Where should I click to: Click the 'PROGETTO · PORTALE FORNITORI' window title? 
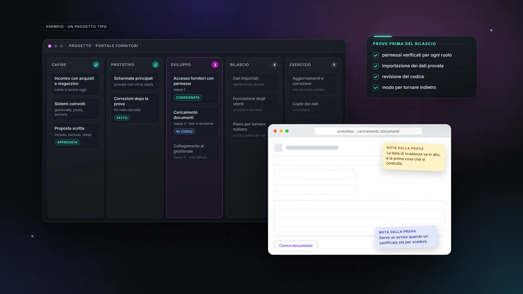coord(103,46)
